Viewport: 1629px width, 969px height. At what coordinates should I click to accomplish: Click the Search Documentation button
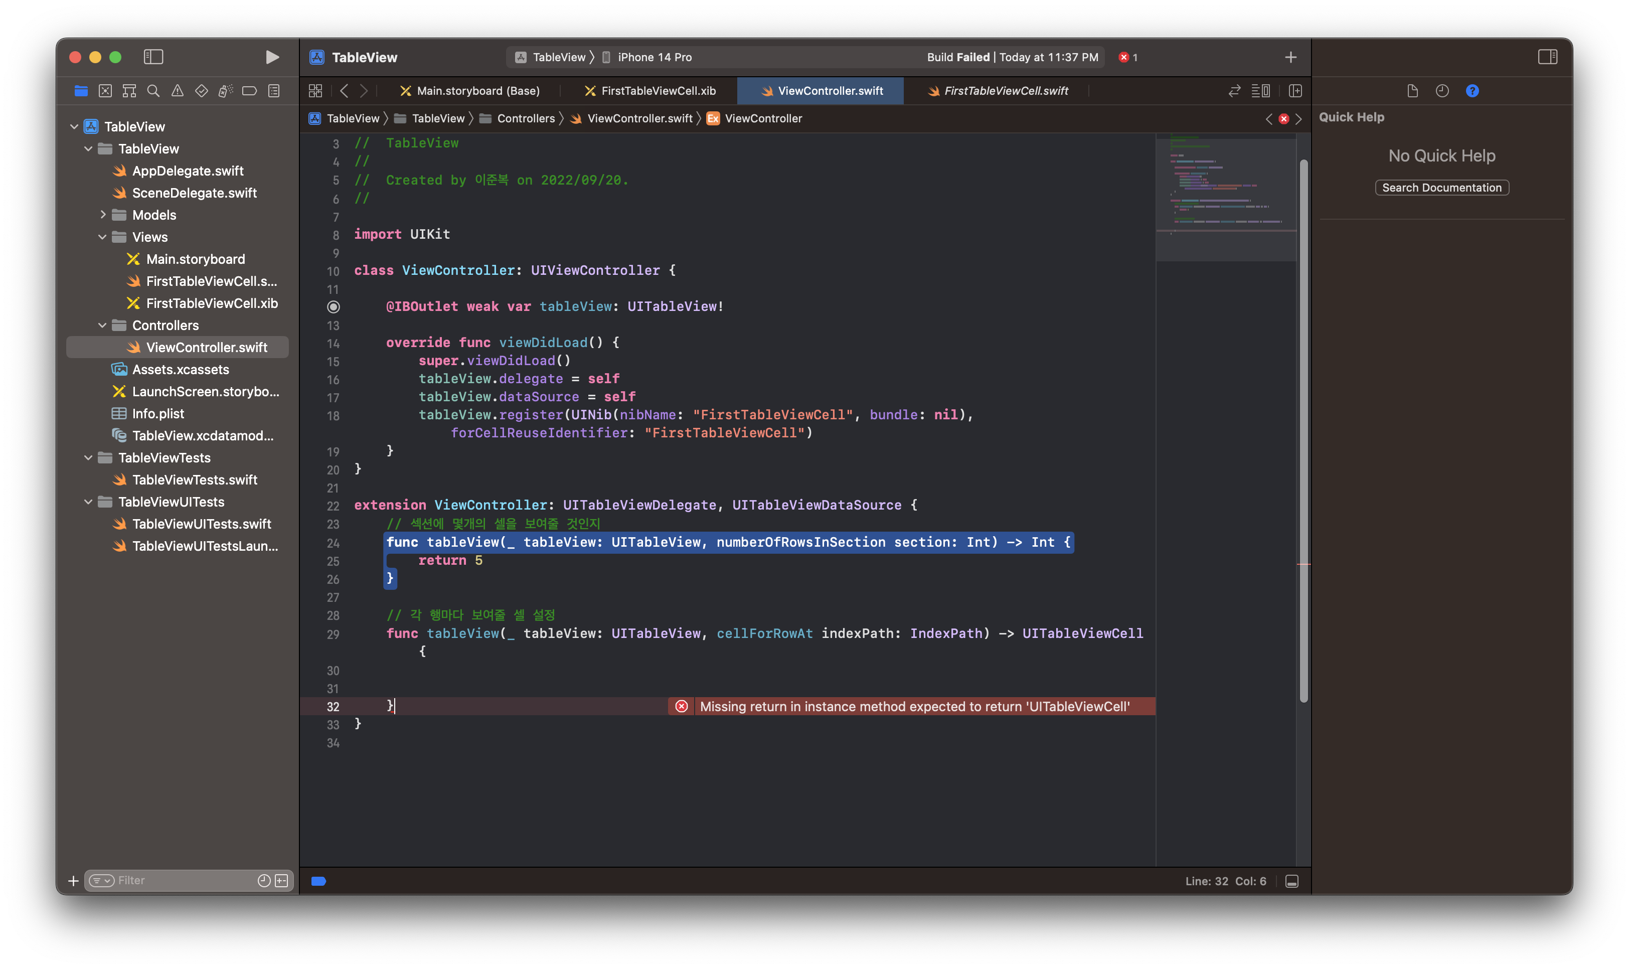coord(1441,188)
